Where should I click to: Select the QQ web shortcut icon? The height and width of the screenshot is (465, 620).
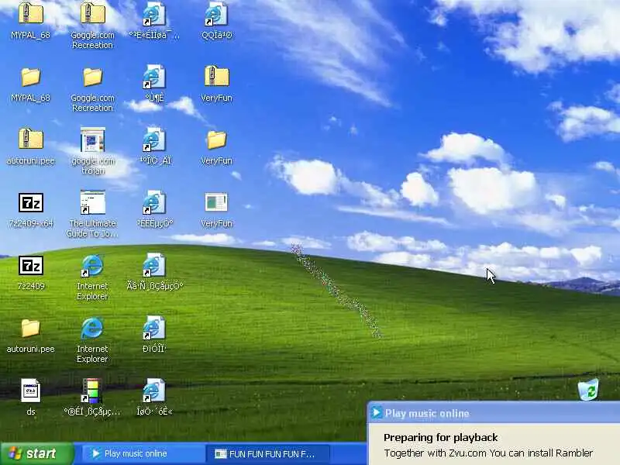click(216, 15)
